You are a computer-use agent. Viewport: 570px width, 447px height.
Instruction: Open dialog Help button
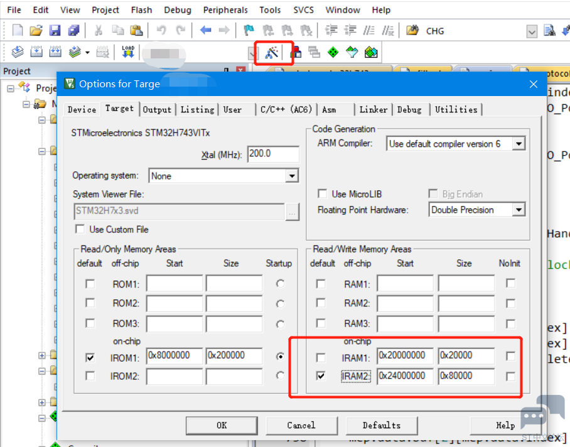pos(505,426)
